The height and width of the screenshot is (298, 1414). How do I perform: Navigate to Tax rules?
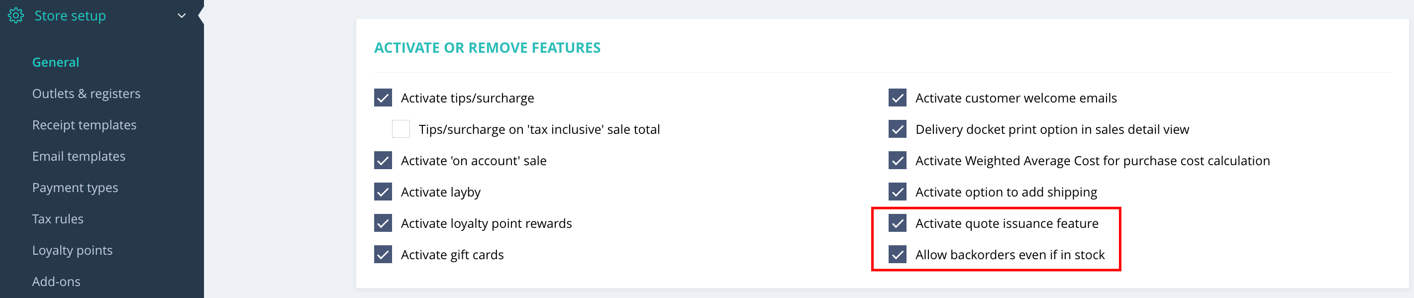[x=58, y=218]
